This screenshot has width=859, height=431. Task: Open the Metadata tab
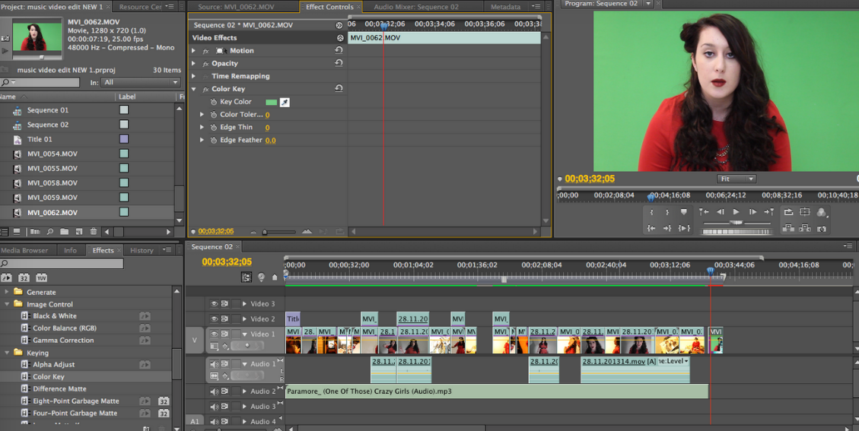click(505, 7)
